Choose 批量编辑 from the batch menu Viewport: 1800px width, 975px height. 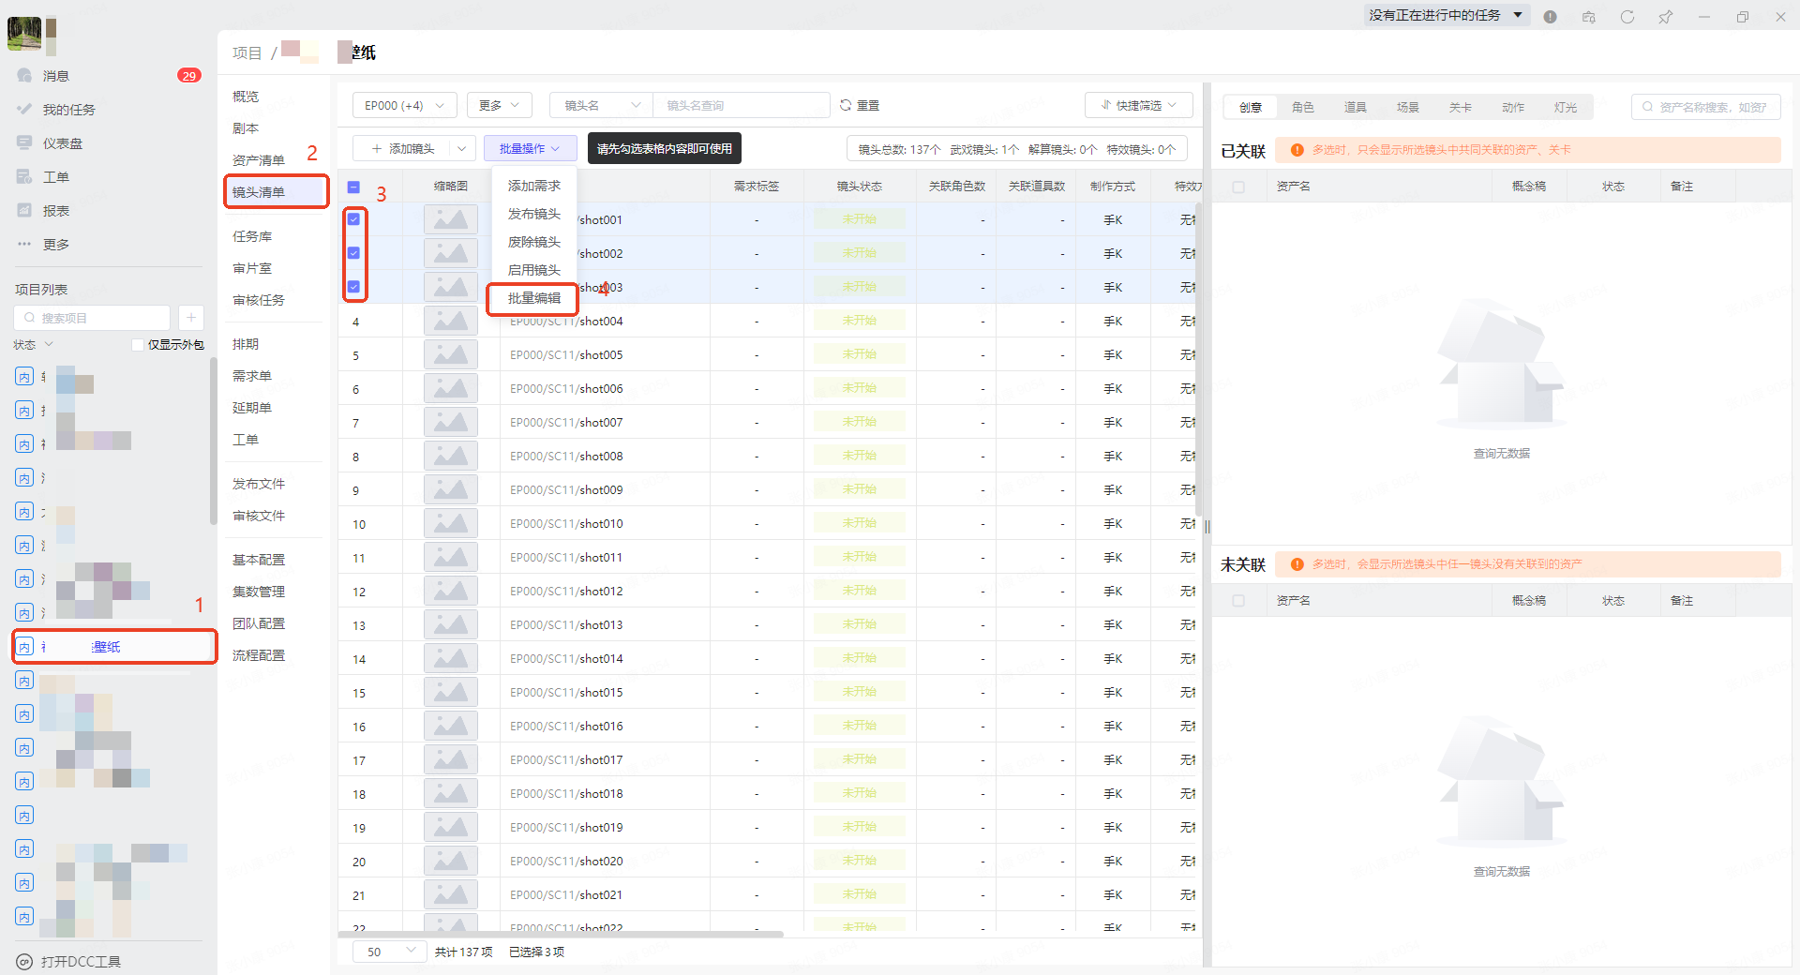pyautogui.click(x=533, y=298)
